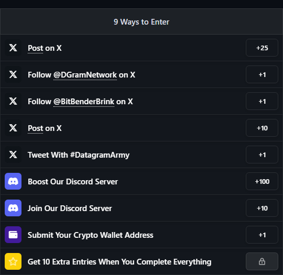Click the 9 Ways to Enter heading
Screen dimensions: 283x275
pos(141,22)
